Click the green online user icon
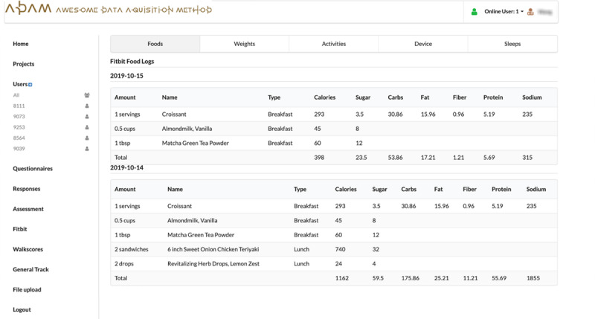 pyautogui.click(x=474, y=12)
